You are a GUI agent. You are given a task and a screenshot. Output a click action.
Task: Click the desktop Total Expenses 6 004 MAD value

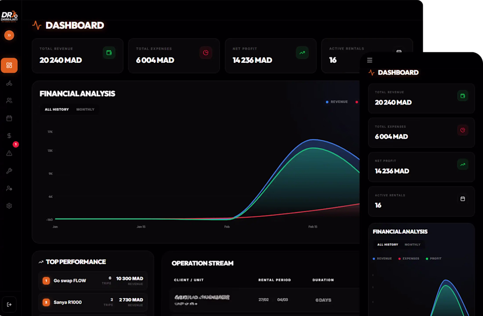(155, 60)
